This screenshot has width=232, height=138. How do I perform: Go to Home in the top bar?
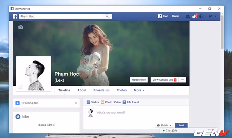click(175, 16)
